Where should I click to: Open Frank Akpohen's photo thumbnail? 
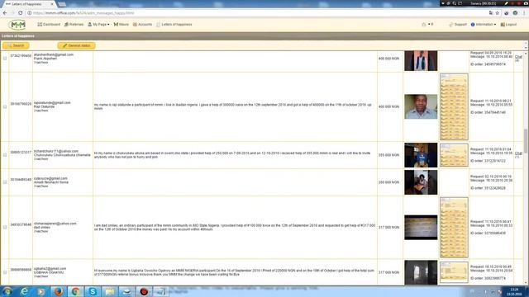click(x=421, y=60)
